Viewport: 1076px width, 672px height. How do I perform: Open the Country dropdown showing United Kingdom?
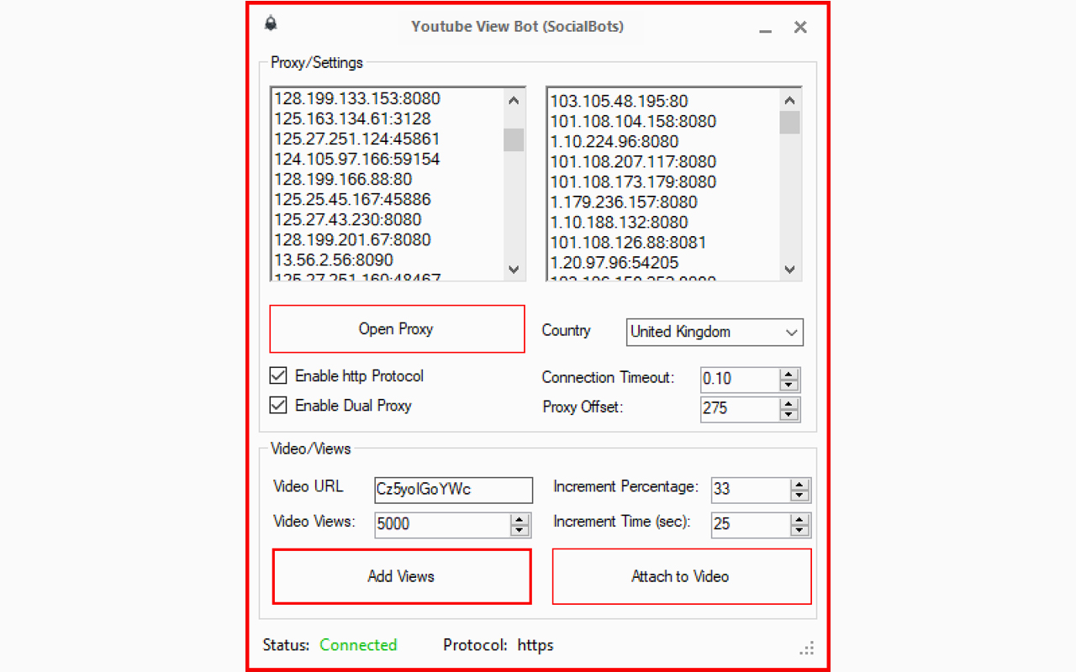[x=715, y=332]
